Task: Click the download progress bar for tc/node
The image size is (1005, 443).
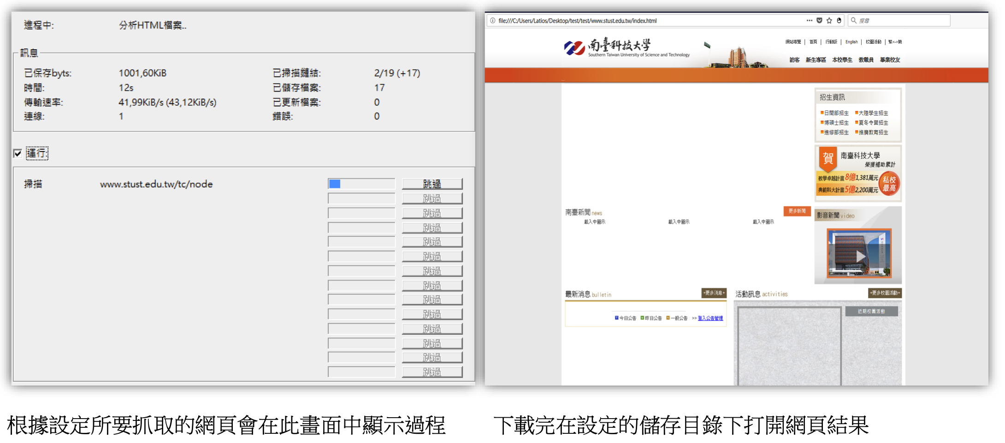Action: [361, 184]
